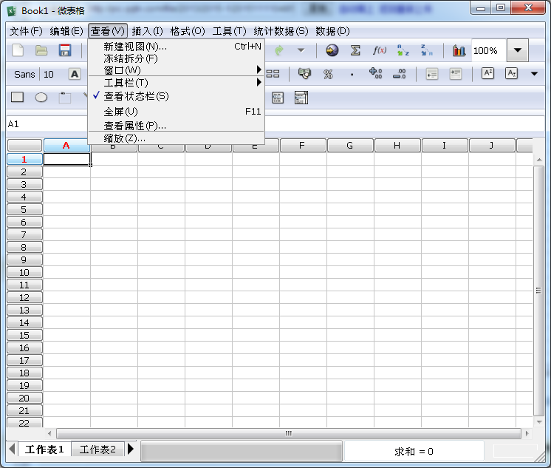Open the 缩放 zoom dialog entry
The width and height of the screenshot is (551, 468).
pos(125,138)
